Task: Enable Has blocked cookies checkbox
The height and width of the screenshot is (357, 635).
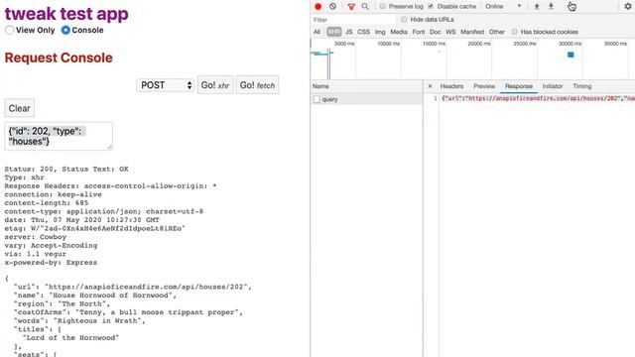Action: 514,32
